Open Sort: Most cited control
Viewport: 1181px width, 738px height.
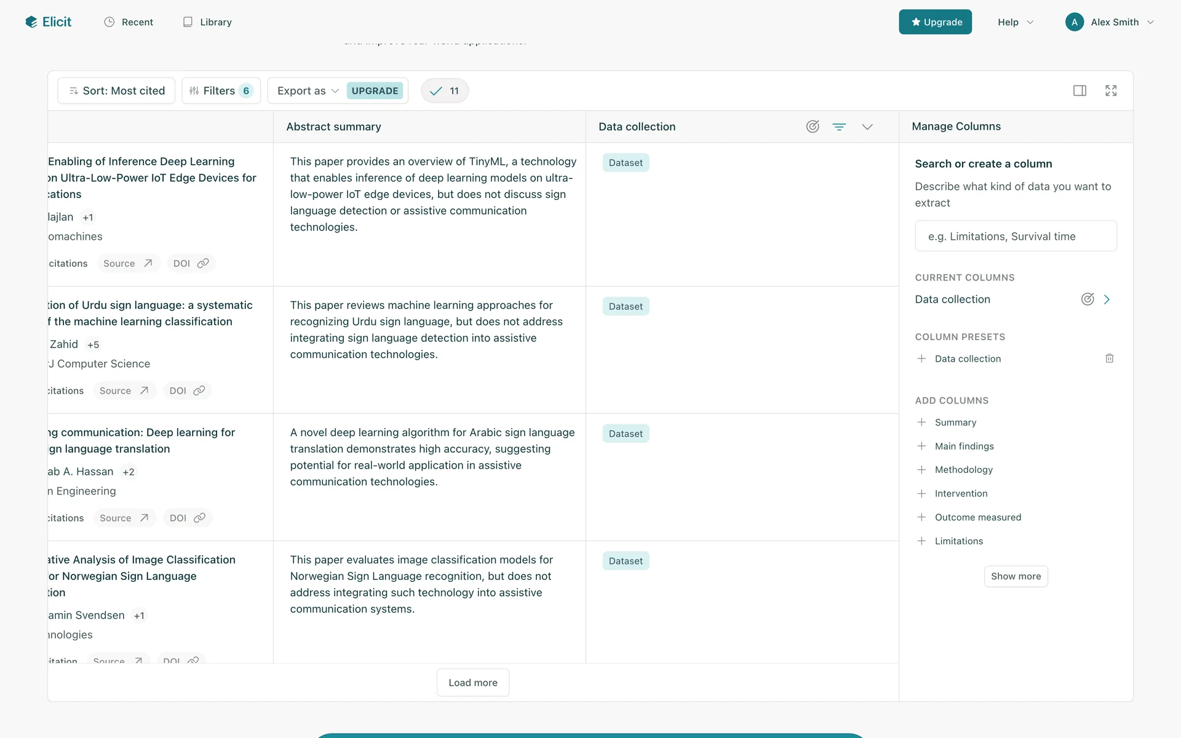pos(116,91)
